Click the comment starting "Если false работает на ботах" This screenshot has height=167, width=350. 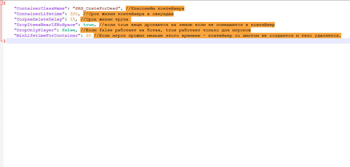point(166,30)
